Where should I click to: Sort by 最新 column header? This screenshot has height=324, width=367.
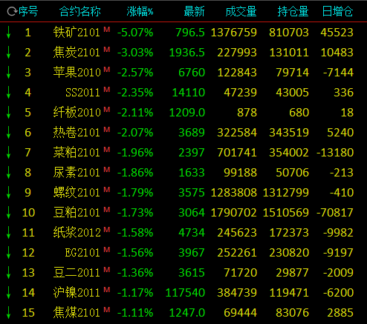coord(194,11)
